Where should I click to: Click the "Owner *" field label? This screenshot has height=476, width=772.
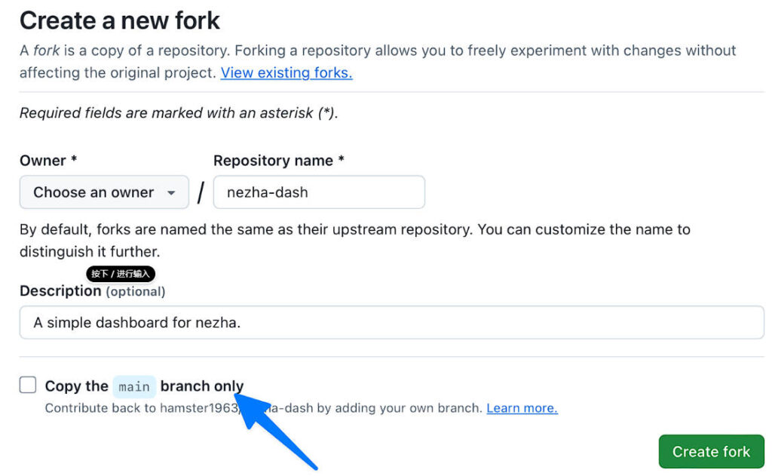tap(48, 161)
